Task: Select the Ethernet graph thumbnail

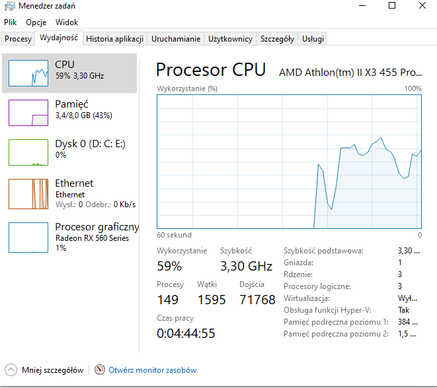Action: (28, 193)
